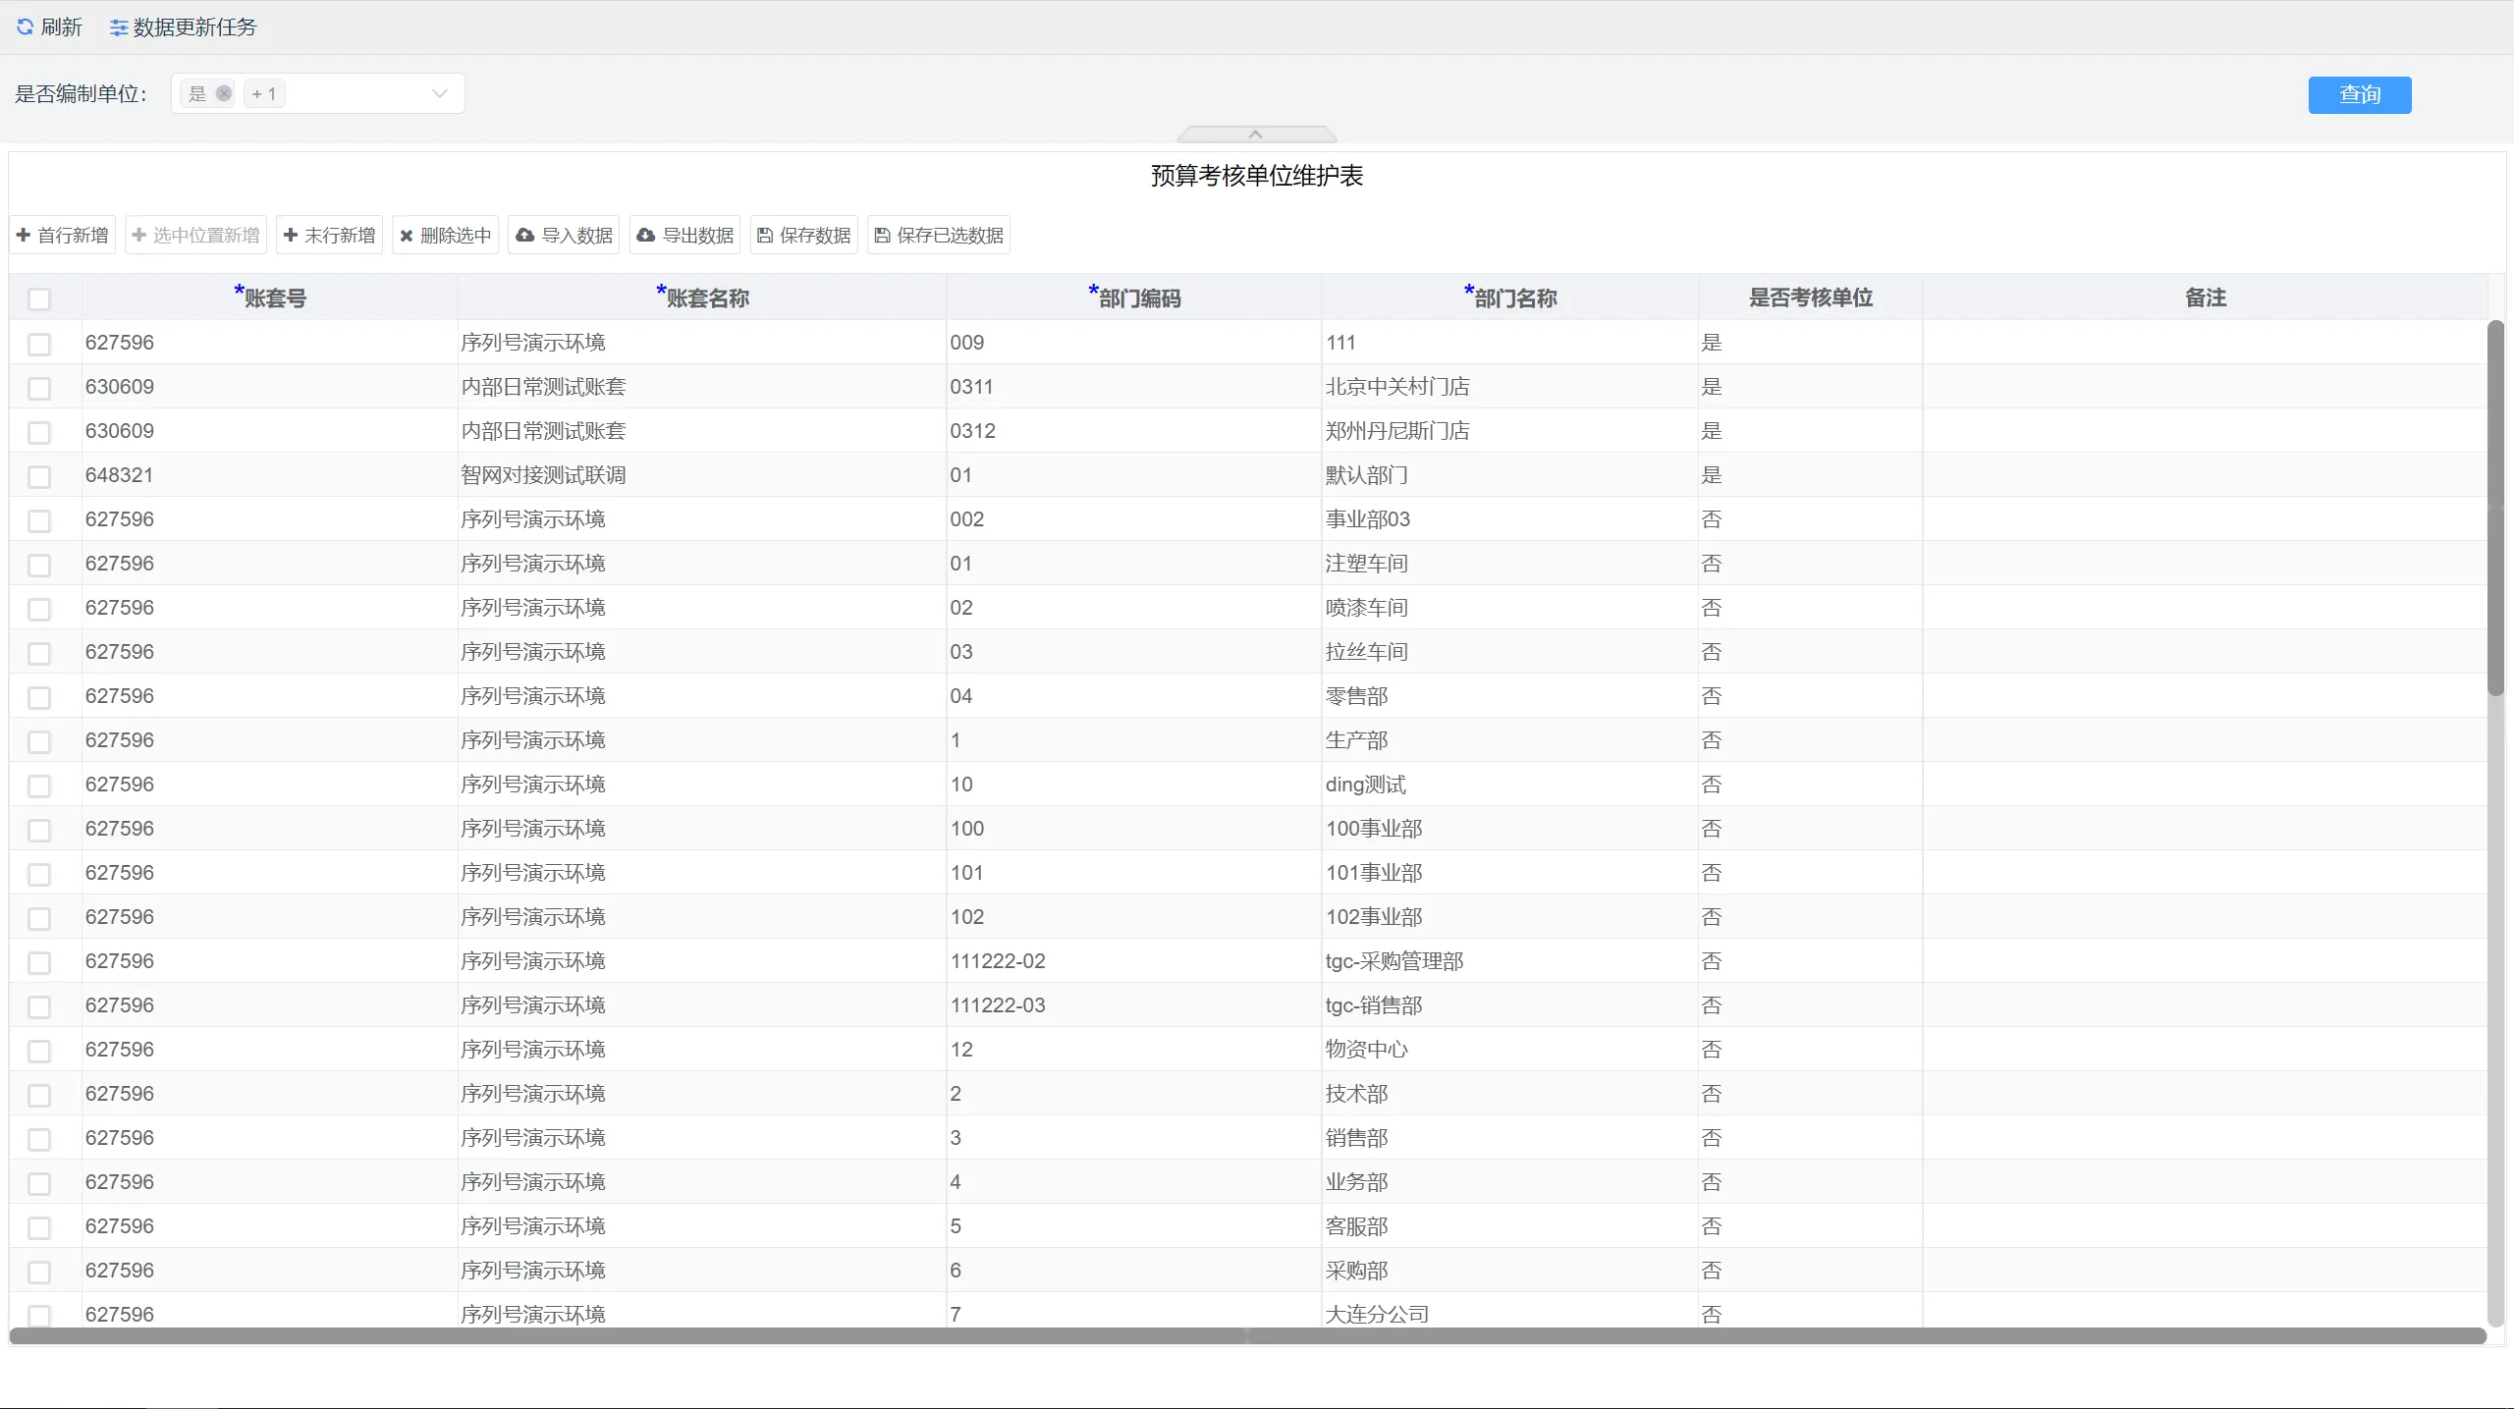The height and width of the screenshot is (1409, 2514).
Task: Click department name tgc-销售部
Action: click(x=1374, y=1005)
